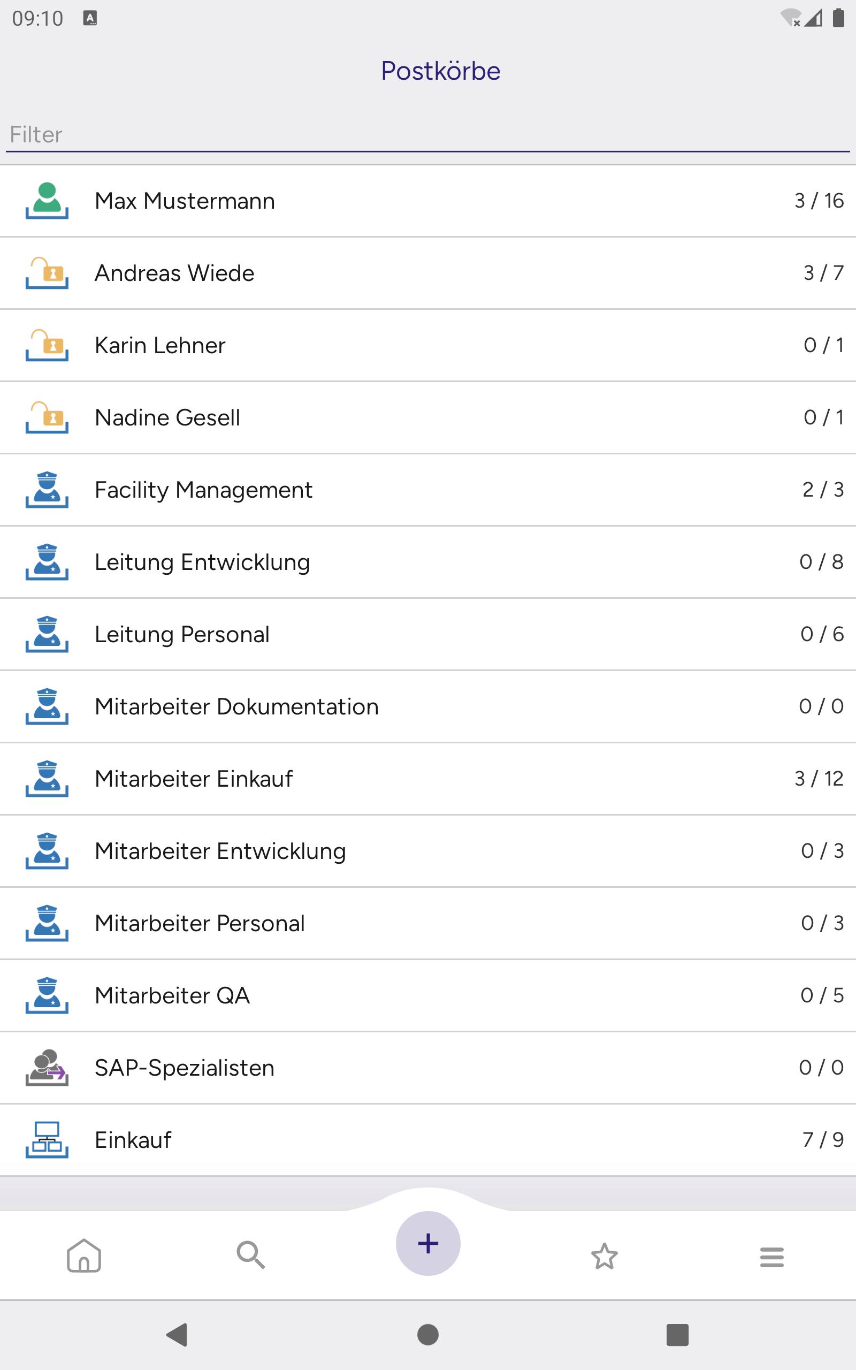Select the Nadine Gesell inbox
This screenshot has height=1370, width=856.
pos(428,418)
